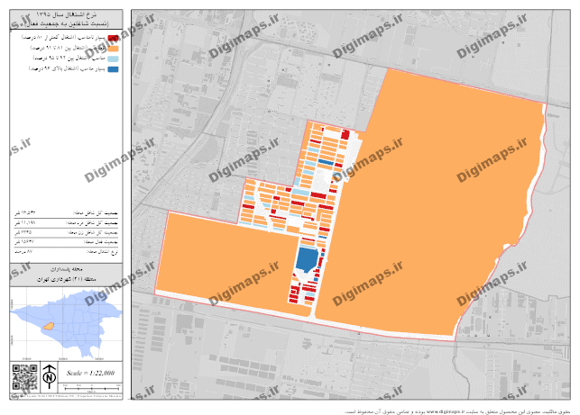Click the www.digimaps.ir link in footer
This screenshot has width=580, height=415.
click(x=447, y=411)
